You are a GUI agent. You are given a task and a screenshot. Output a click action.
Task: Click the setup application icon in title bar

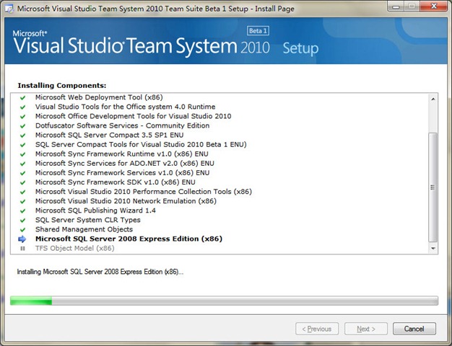point(9,9)
